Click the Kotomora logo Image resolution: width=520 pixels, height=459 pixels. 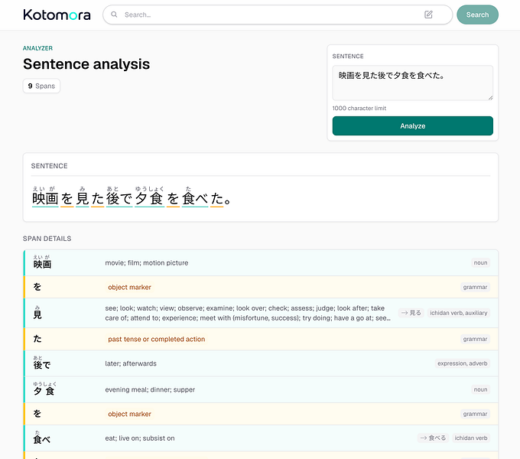click(57, 15)
